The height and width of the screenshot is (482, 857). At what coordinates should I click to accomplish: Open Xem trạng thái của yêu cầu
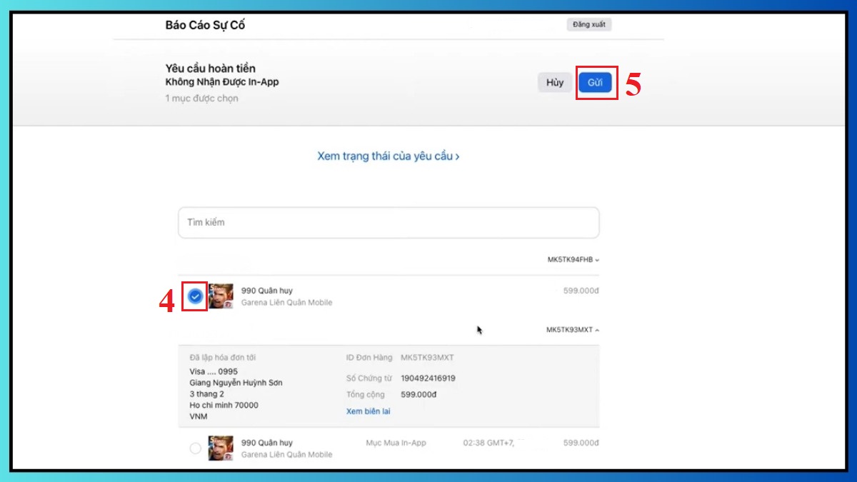click(x=388, y=156)
